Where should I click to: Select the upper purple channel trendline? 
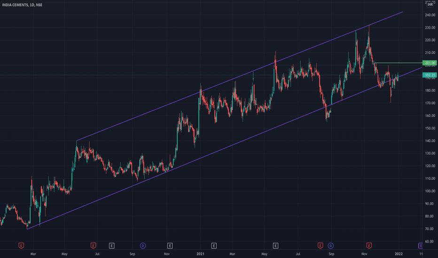pos(240,77)
